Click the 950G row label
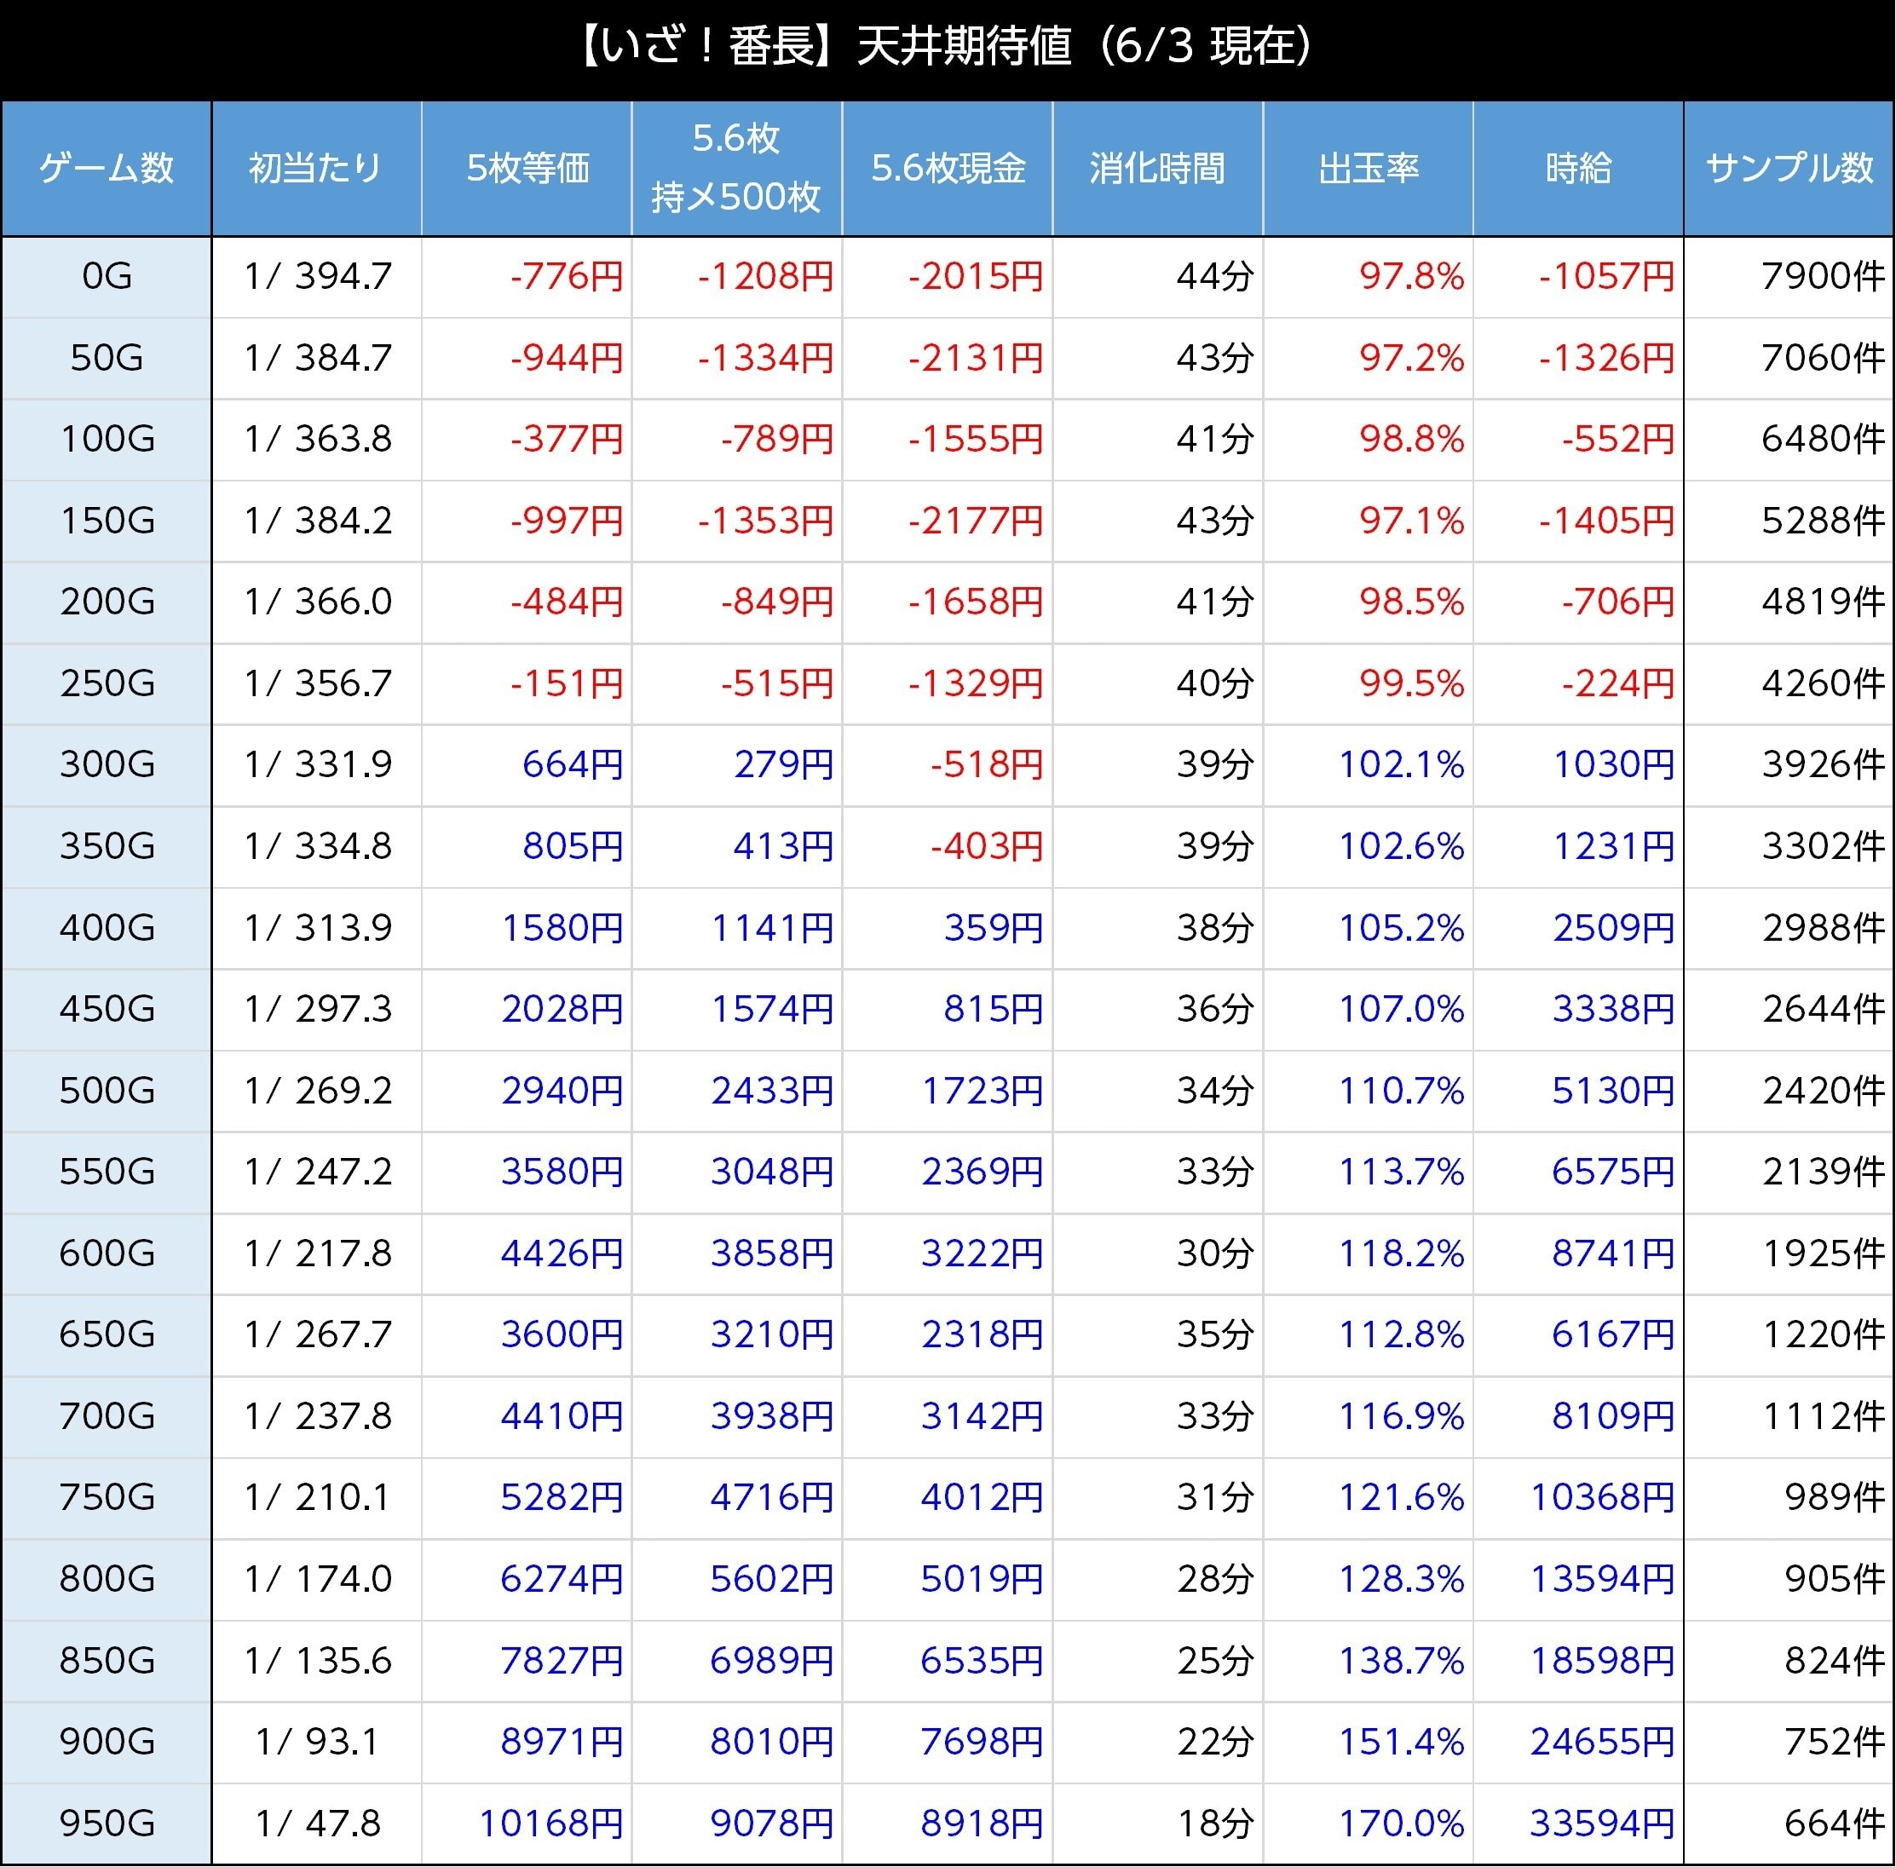1896x1867 pixels. pos(106,1823)
